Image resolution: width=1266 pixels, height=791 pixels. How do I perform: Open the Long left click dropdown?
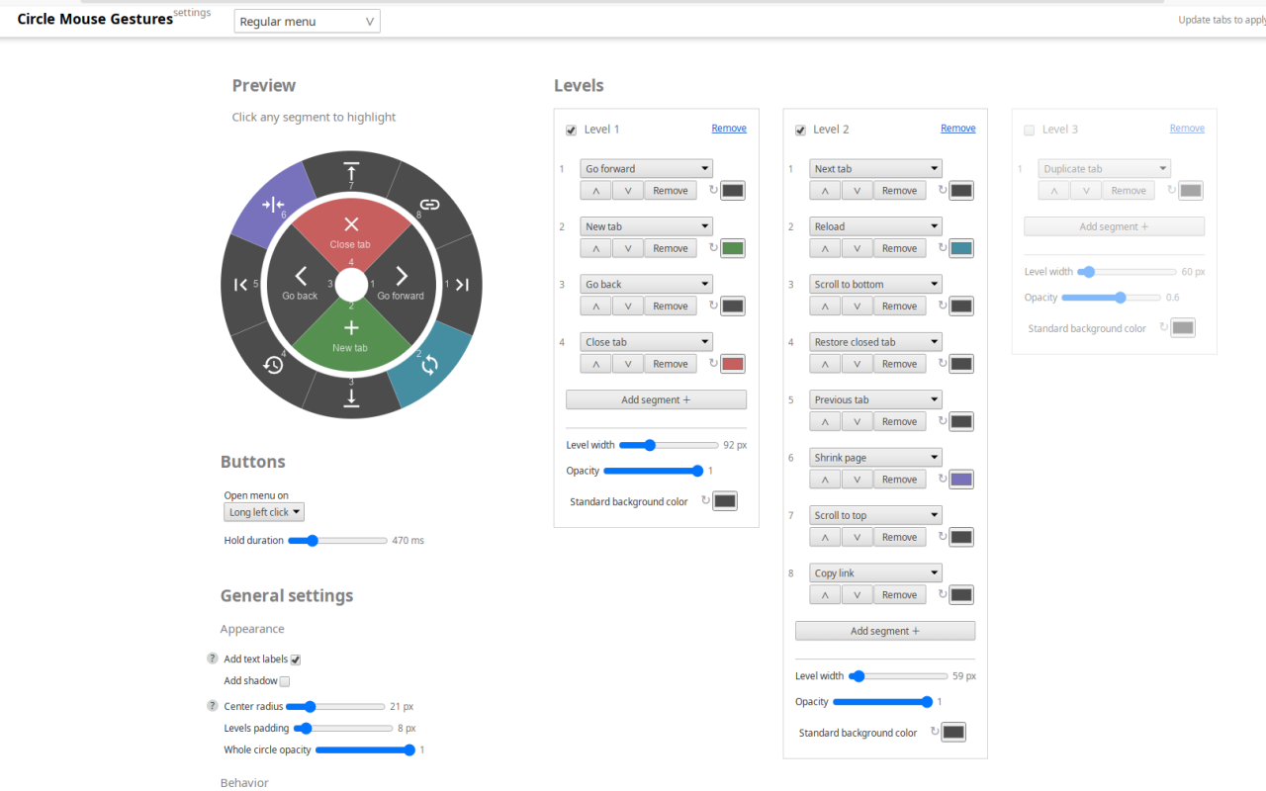[x=263, y=511]
